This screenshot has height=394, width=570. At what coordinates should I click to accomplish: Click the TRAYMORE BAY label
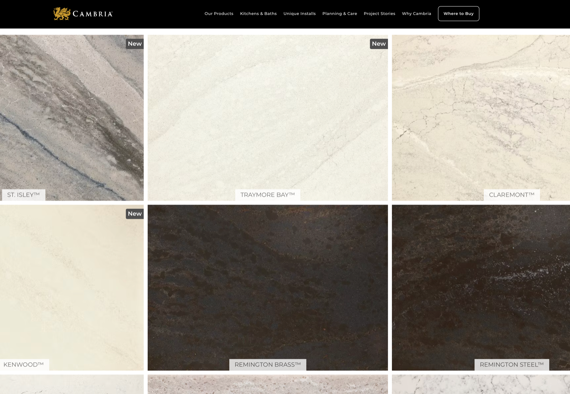(x=268, y=195)
